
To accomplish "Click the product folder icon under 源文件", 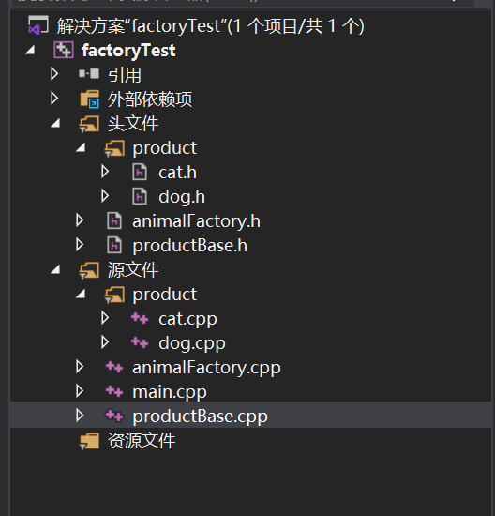I will click(x=114, y=295).
